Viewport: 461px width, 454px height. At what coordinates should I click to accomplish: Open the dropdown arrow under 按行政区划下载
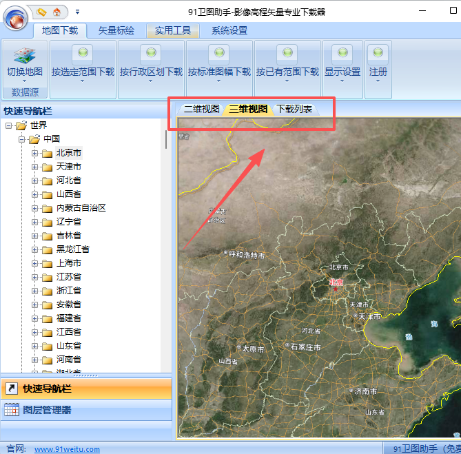(150, 81)
